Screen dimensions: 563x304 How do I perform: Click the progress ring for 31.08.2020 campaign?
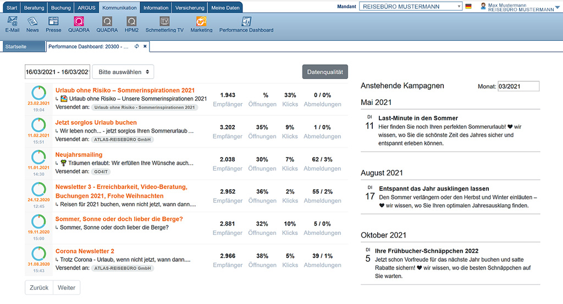click(38, 254)
